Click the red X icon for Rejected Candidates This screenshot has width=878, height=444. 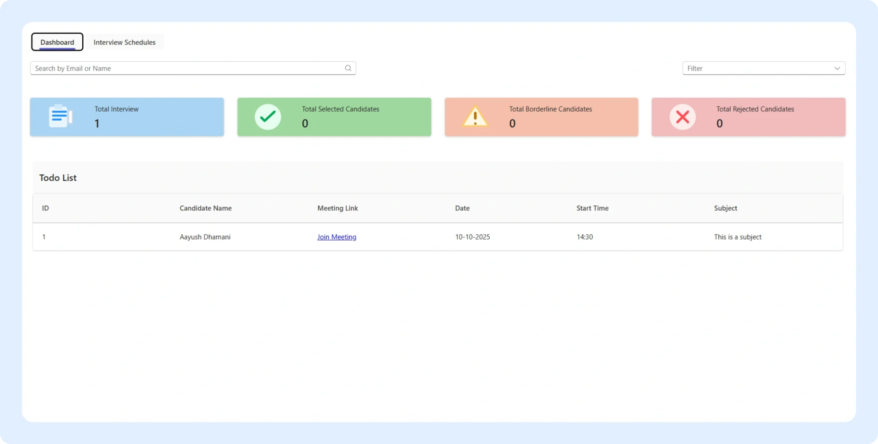point(683,117)
